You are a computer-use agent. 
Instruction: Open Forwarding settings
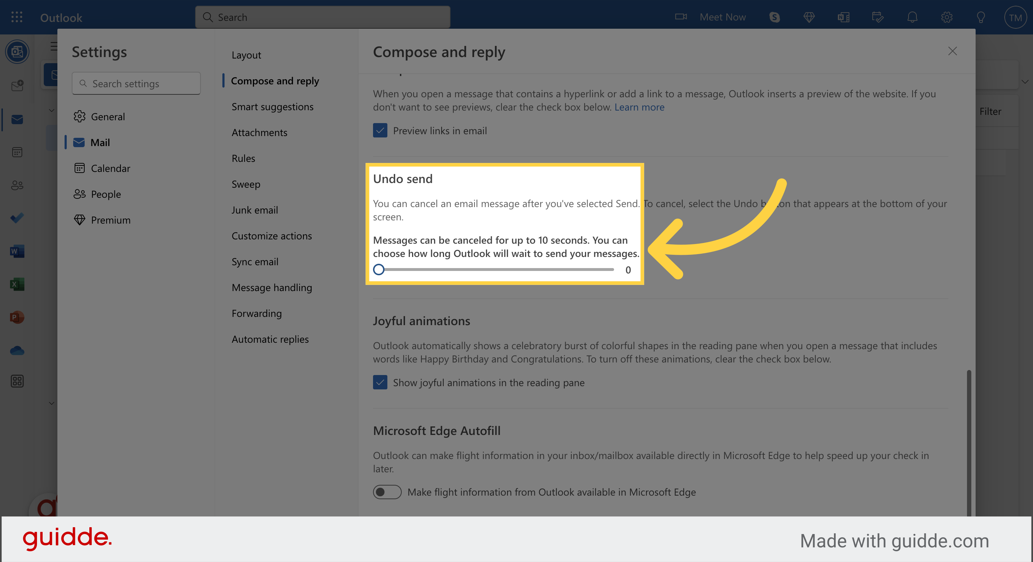click(257, 313)
